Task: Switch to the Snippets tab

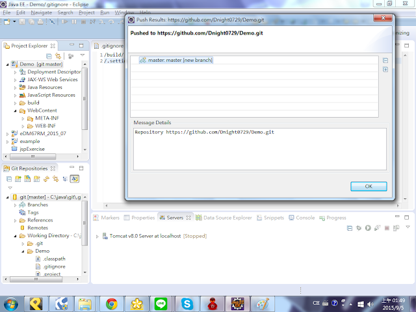Action: click(270, 218)
